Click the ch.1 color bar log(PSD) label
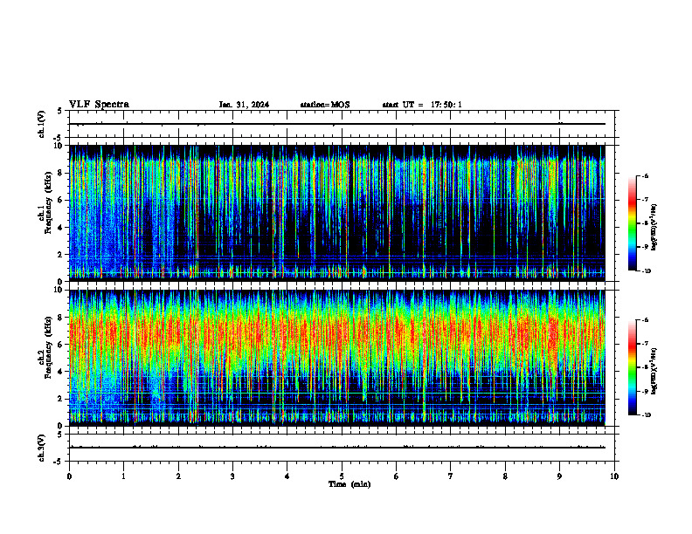 point(654,227)
